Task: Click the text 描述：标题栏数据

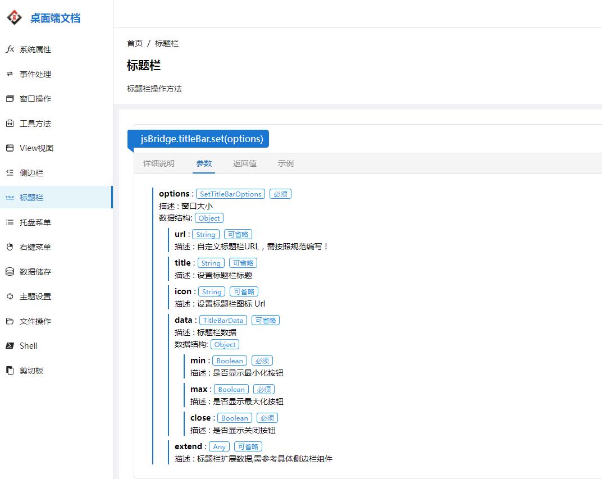Action: click(206, 332)
